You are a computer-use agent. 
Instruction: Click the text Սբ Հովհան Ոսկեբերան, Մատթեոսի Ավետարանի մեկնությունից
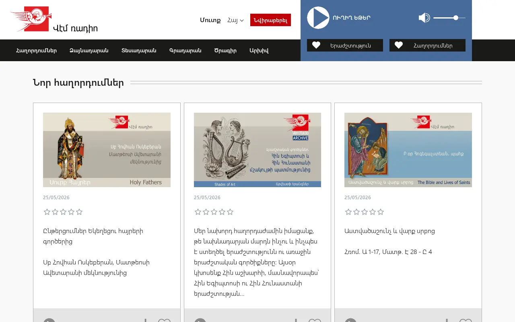tap(96, 268)
